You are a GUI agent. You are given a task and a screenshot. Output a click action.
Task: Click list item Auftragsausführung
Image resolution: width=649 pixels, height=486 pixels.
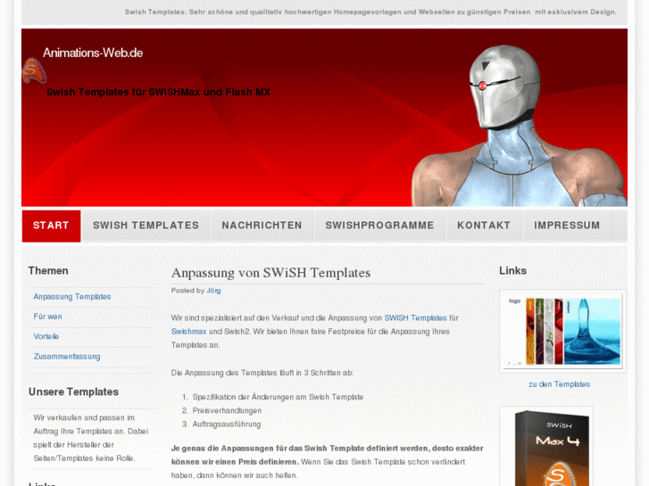coord(227,424)
